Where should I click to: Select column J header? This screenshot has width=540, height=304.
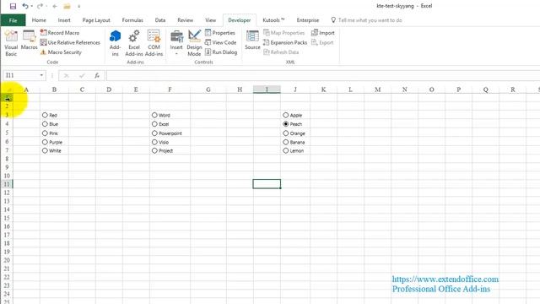(295, 90)
